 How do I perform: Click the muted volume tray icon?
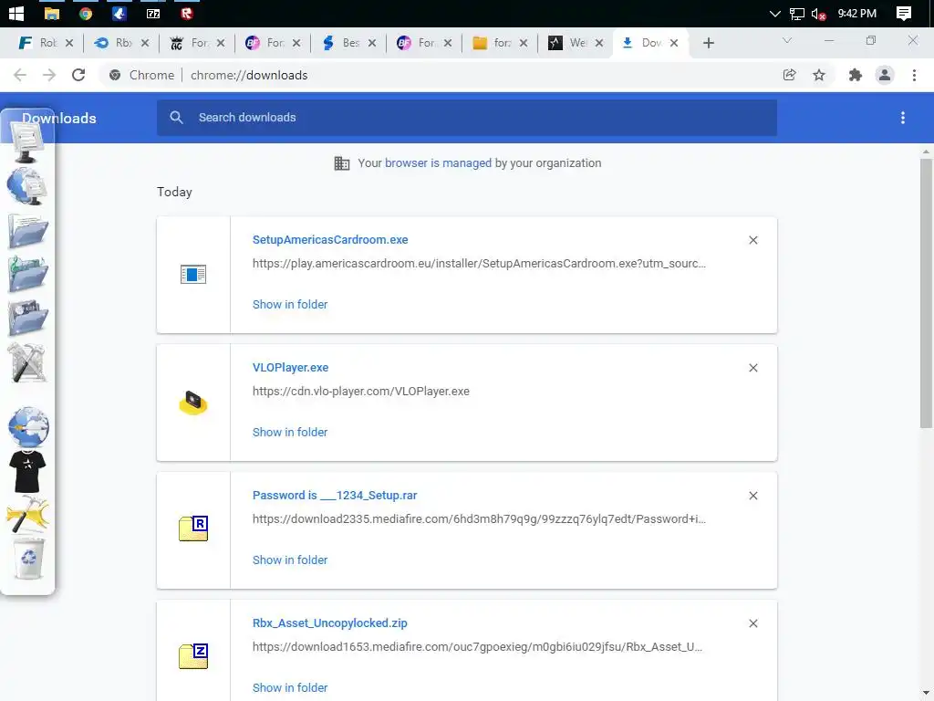coord(818,14)
